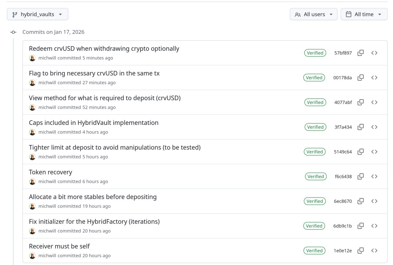
Task: Open the hybrid_vaults branch dropdown
Action: pyautogui.click(x=37, y=14)
